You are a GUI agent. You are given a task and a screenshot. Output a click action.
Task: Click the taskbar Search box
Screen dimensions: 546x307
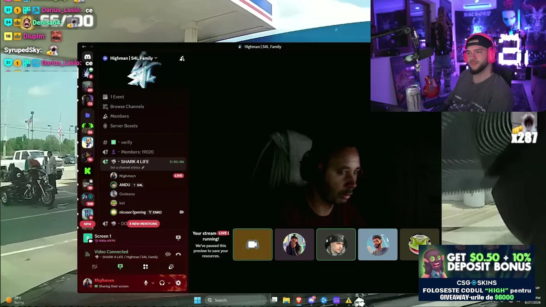(235, 300)
